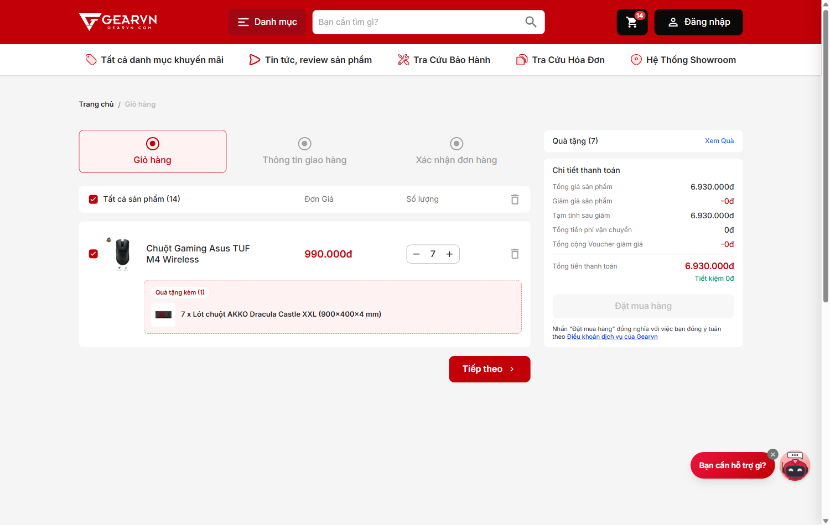
Task: Select the Xác nhận đơn hàng step
Action: coord(456,151)
